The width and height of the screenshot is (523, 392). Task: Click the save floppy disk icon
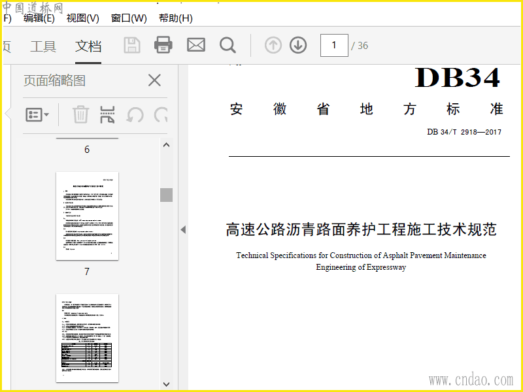[x=132, y=45]
